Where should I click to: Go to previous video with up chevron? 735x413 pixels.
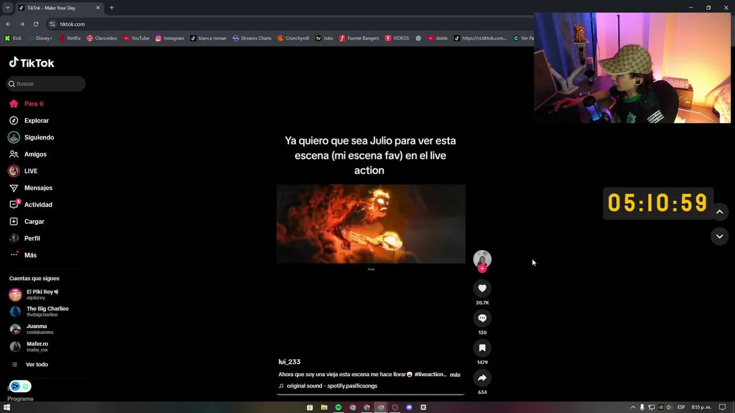(719, 212)
